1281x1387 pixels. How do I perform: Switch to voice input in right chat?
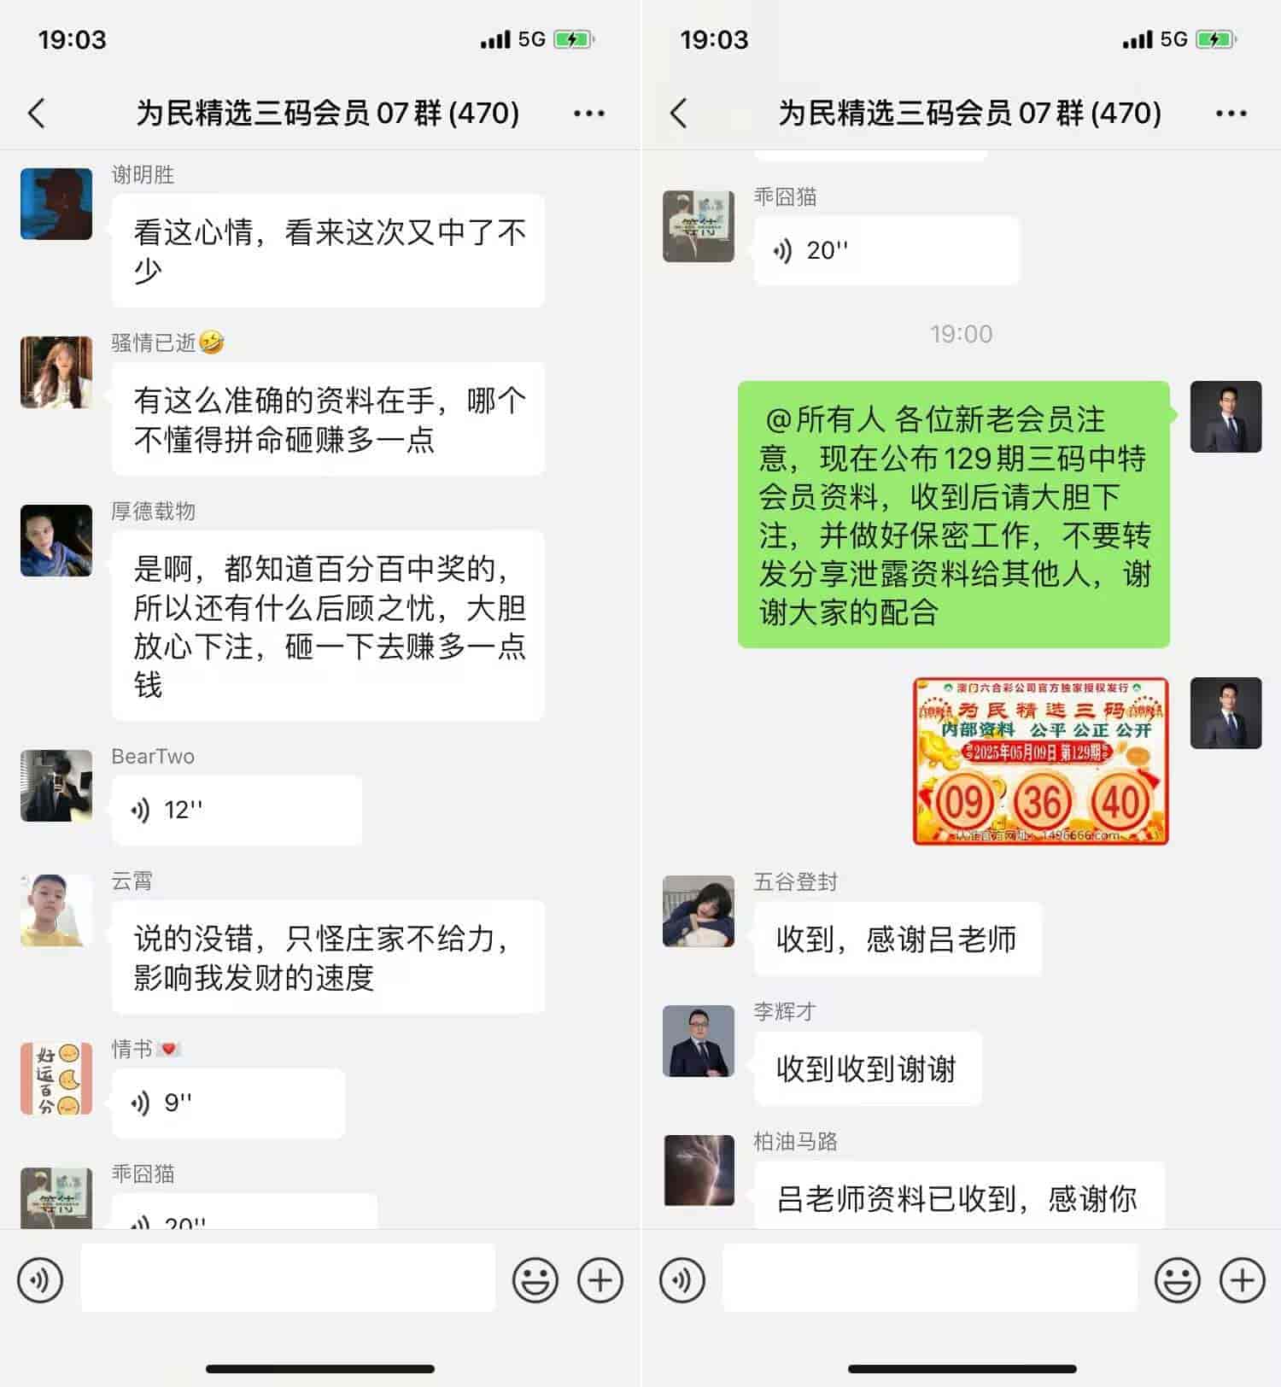tap(682, 1279)
